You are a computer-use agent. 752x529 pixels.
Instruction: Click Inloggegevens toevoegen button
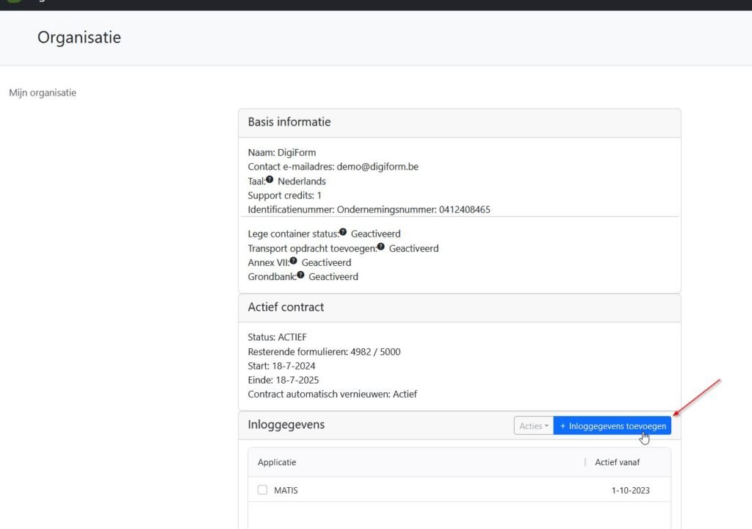612,426
